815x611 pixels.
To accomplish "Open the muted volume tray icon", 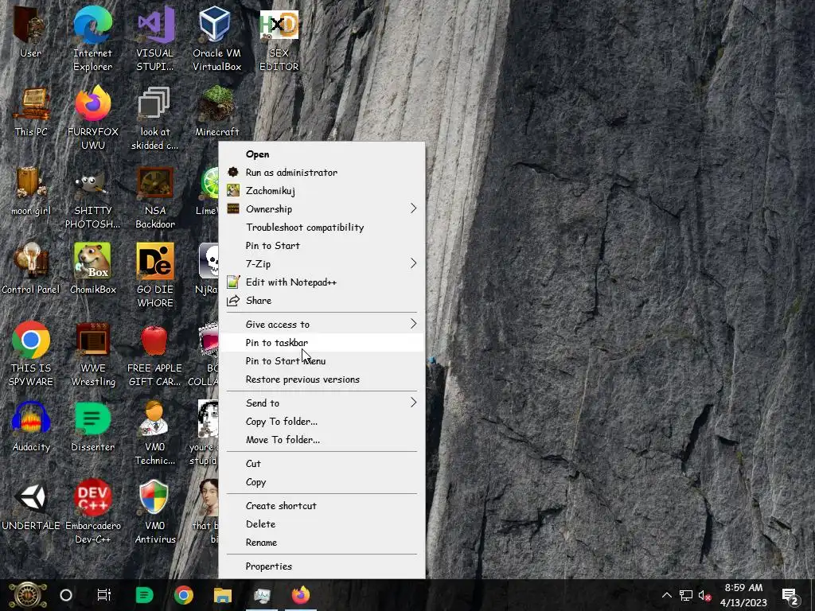I will click(704, 595).
